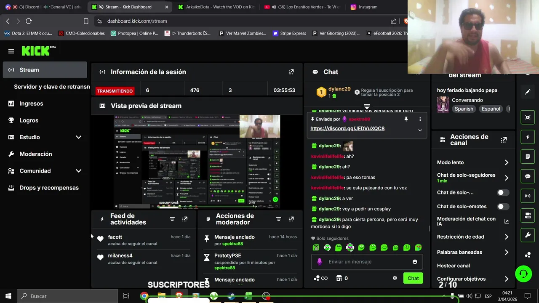The width and height of the screenshot is (539, 303).
Task: Click the emoji picker in message box
Action: coord(415,262)
